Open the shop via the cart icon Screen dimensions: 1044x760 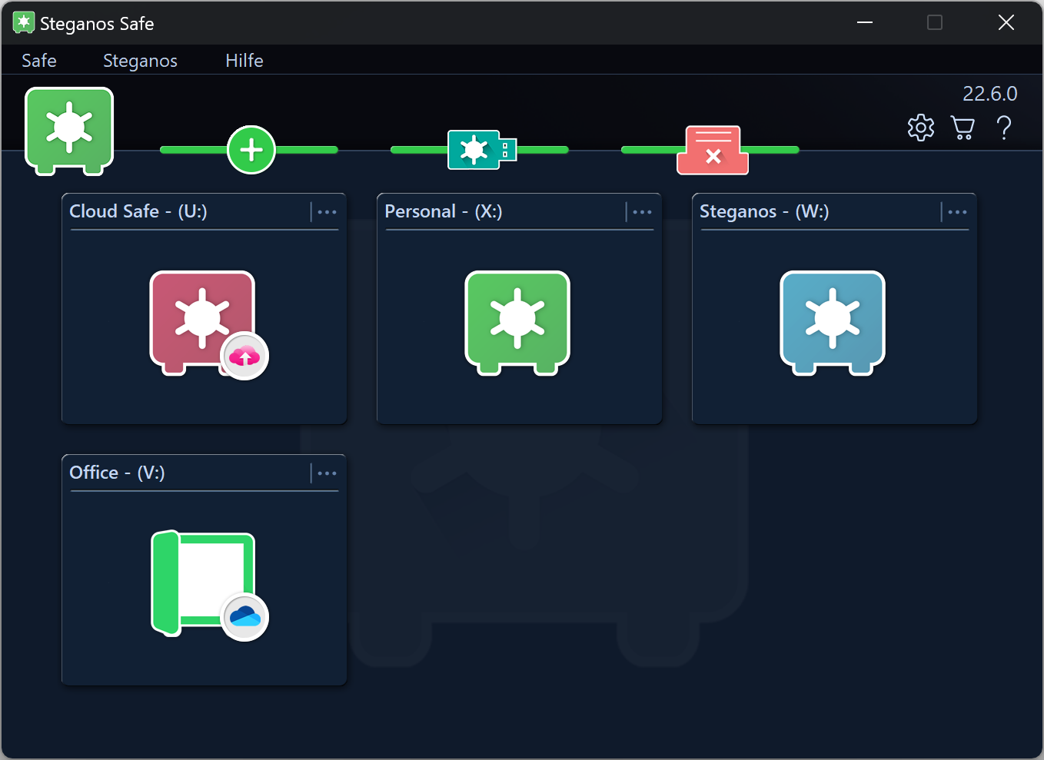[x=962, y=128]
